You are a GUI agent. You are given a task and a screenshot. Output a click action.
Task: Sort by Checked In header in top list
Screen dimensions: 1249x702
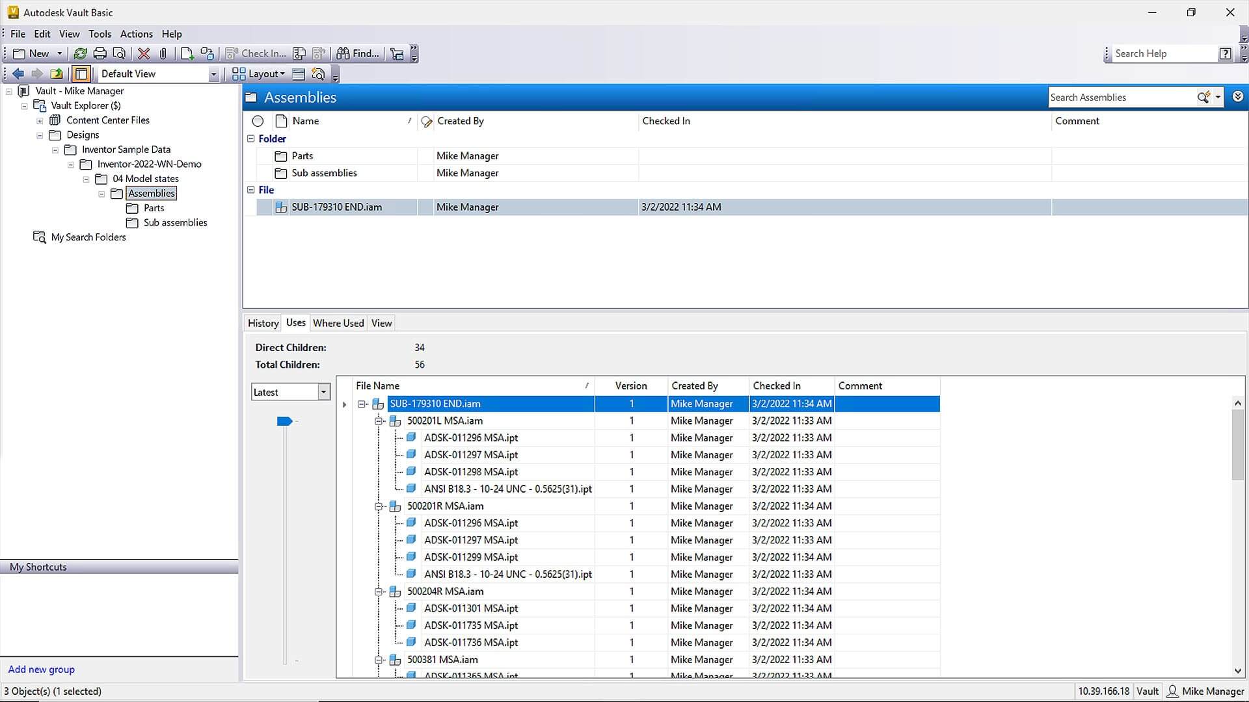click(x=844, y=121)
